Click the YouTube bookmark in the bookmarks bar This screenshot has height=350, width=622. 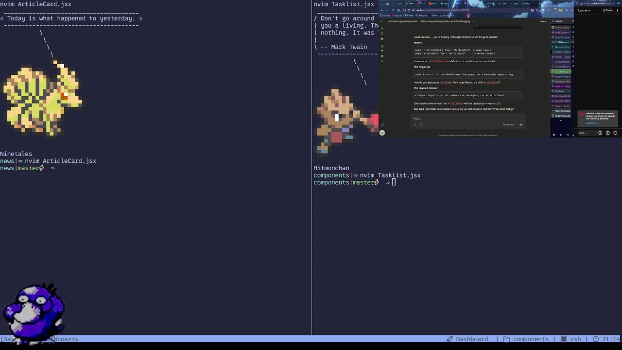click(x=397, y=16)
